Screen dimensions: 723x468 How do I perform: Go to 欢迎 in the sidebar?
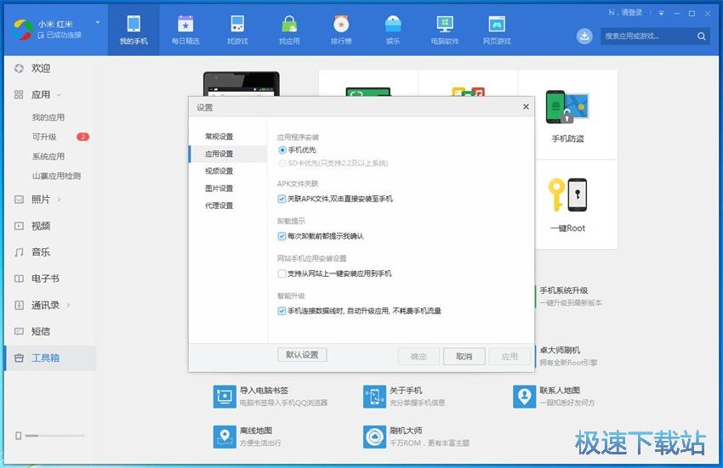(x=41, y=68)
